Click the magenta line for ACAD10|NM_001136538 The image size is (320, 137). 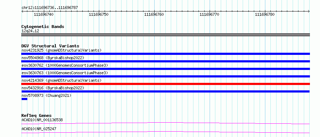(x=165, y=123)
